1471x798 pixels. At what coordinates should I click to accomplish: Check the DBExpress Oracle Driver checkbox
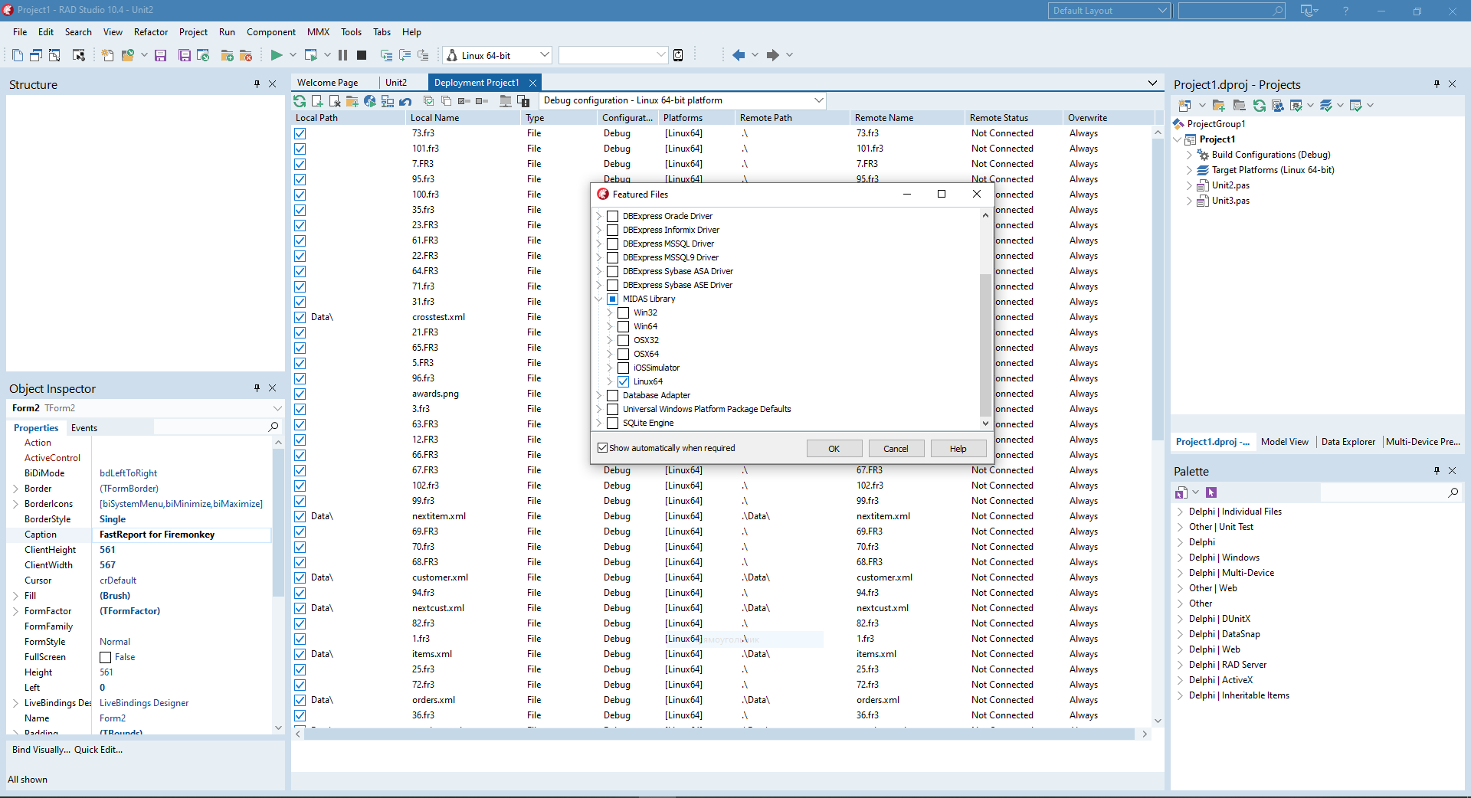click(613, 216)
